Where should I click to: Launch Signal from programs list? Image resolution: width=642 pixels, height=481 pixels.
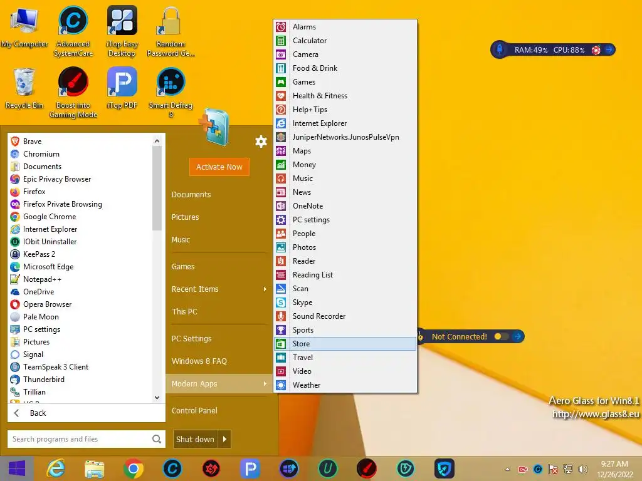click(80, 354)
